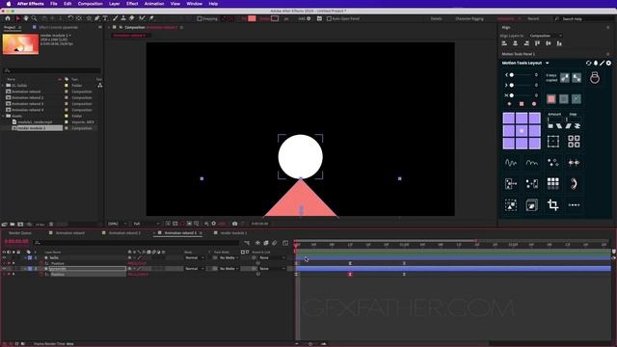This screenshot has width=617, height=347.
Task: Click the wiggle wave curve icon
Action: pos(511,163)
